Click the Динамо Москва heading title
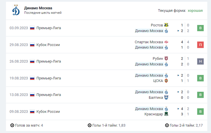Image resolution: width=211 pixels, height=133 pixels. click(x=38, y=8)
